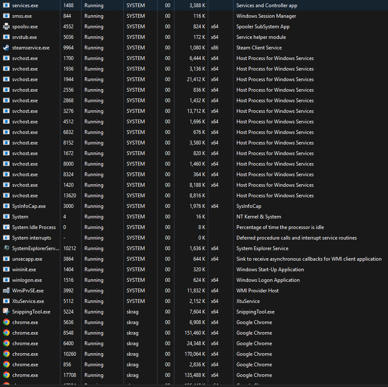The image size is (388, 387).
Task: Select the System Idle Process name
Action: click(x=34, y=227)
